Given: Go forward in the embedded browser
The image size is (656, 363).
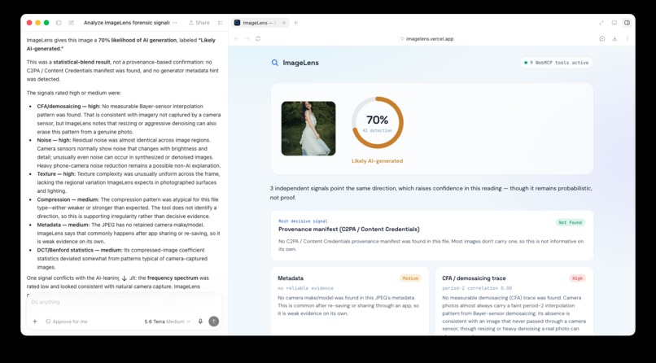Looking at the screenshot, I should tap(247, 38).
